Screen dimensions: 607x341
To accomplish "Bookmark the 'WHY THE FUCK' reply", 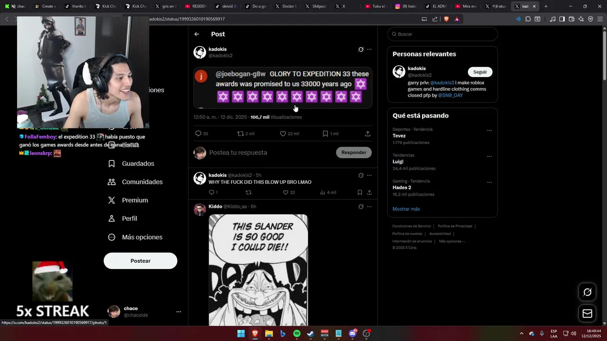I will click(x=360, y=192).
